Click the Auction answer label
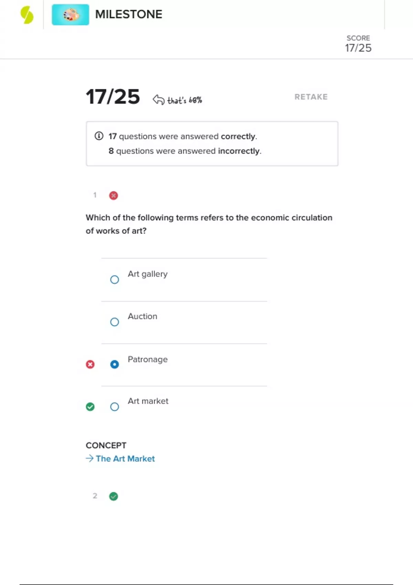Screen dimensions: 413x585 click(x=142, y=316)
